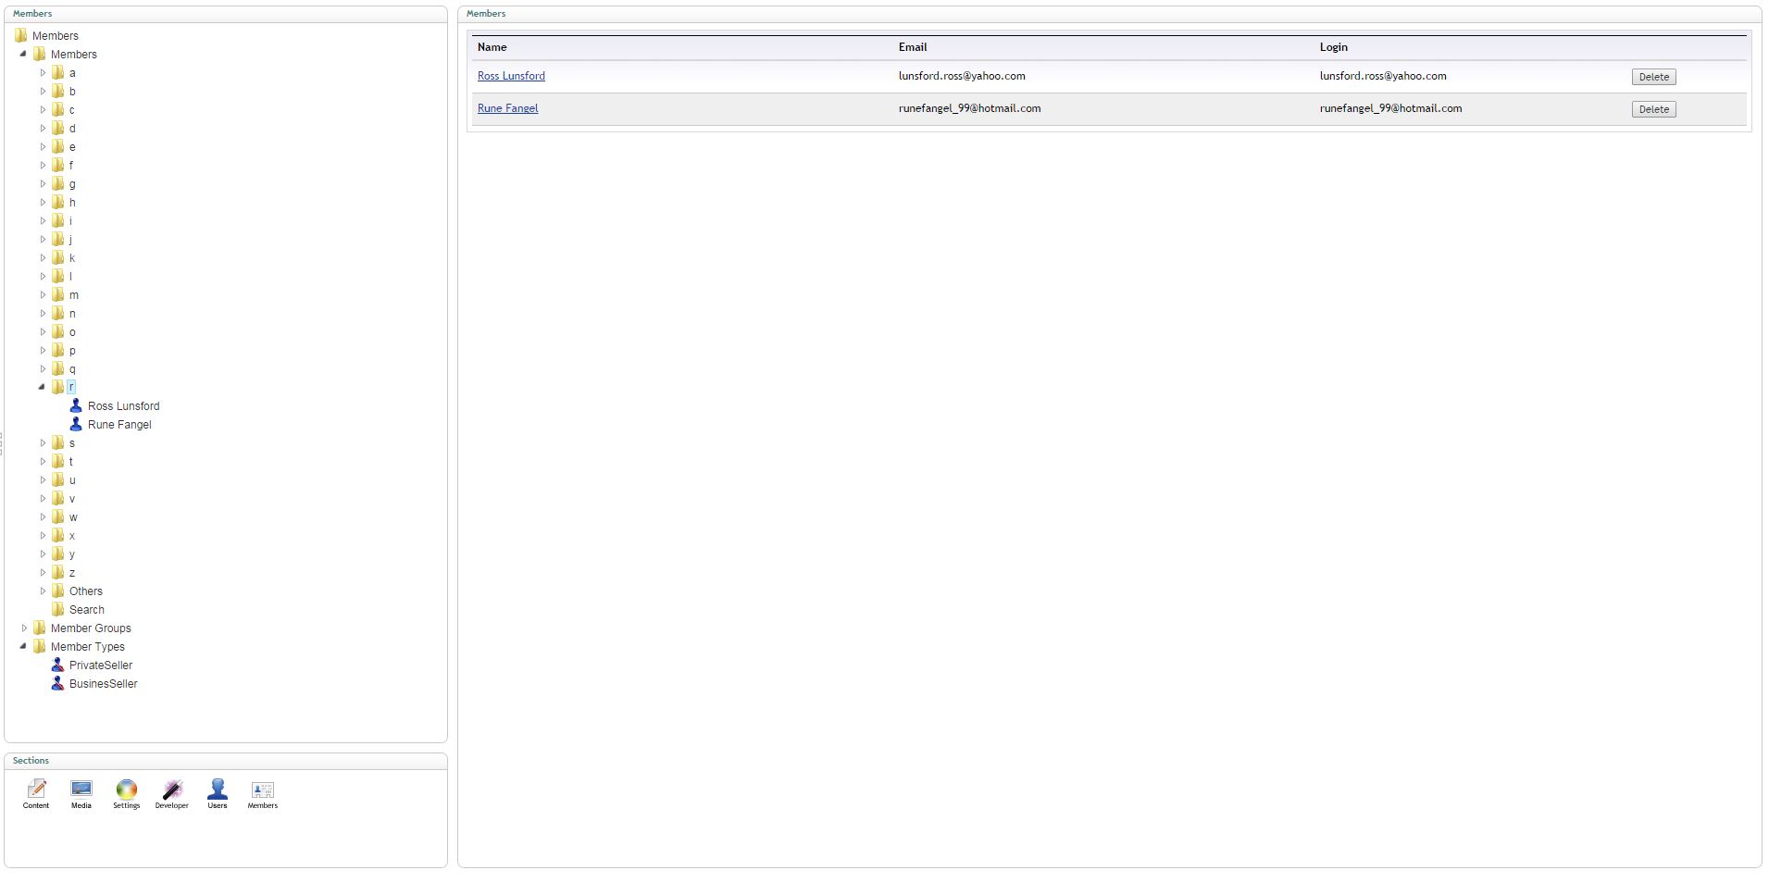Select the g folder label
Screen dimensions: 1769x883
(x=72, y=184)
